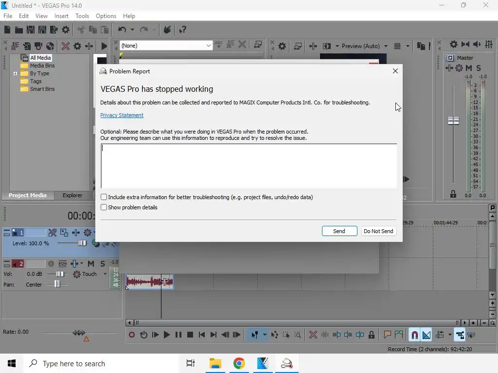Click the Insert Marker flag icon

point(387,335)
